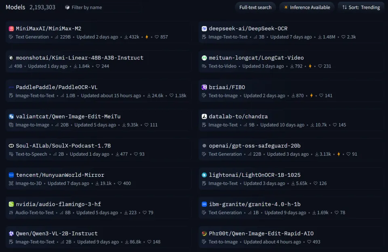Click the inference lightning bolt on MiniMax-M2

click(x=147, y=37)
